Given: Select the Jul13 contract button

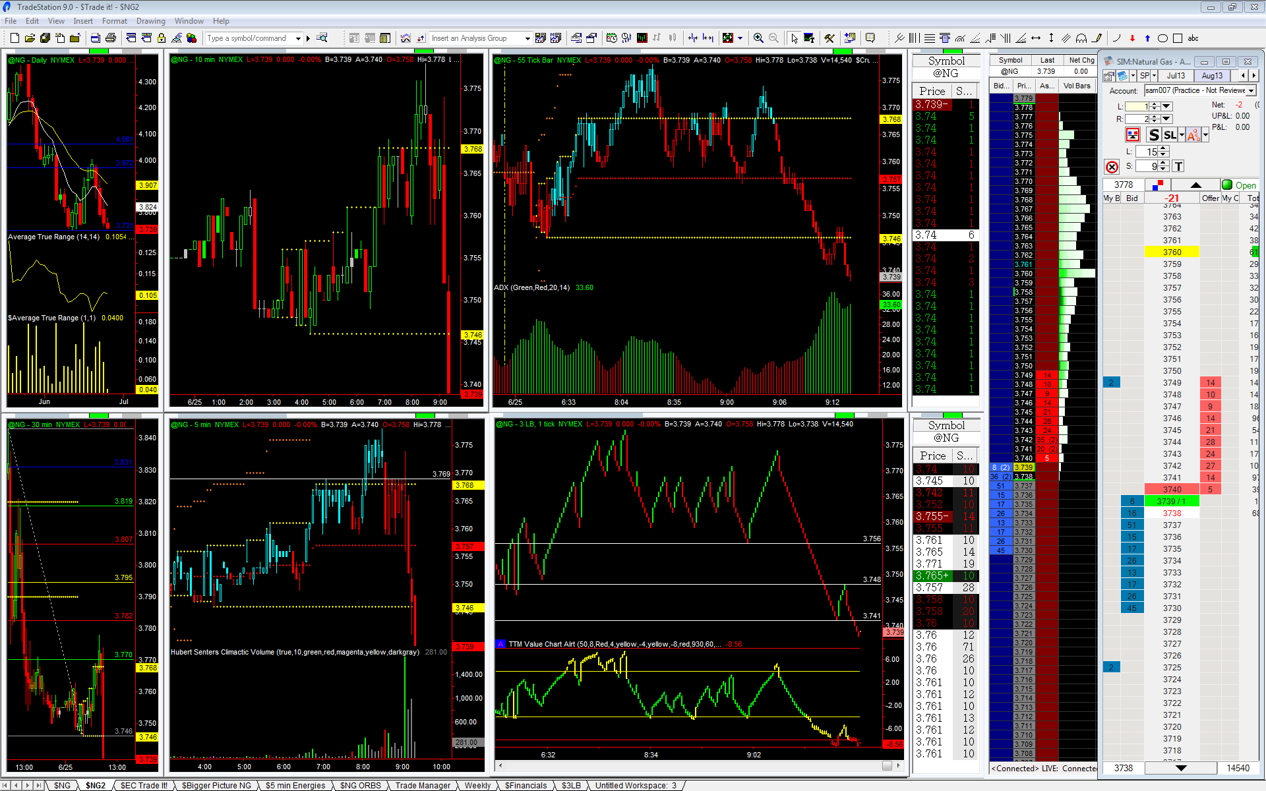Looking at the screenshot, I should tap(1176, 76).
